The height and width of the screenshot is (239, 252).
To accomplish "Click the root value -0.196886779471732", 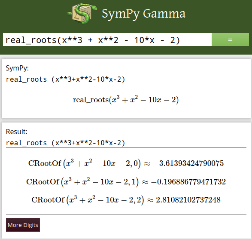I will click(188, 182).
